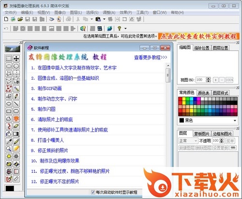
Task: Select the elliptical marquee selection tool
Action: [x=16, y=66]
